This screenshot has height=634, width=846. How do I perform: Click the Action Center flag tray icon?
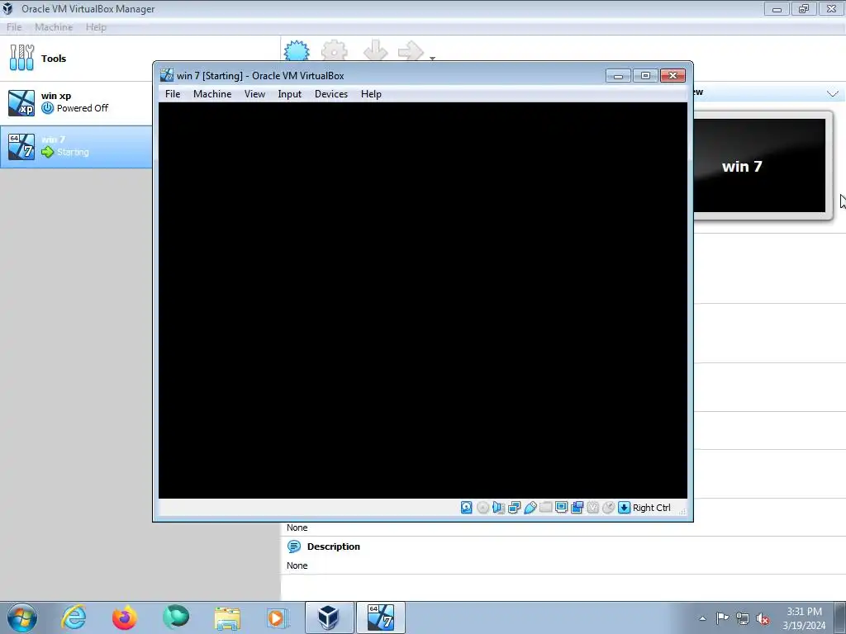722,618
